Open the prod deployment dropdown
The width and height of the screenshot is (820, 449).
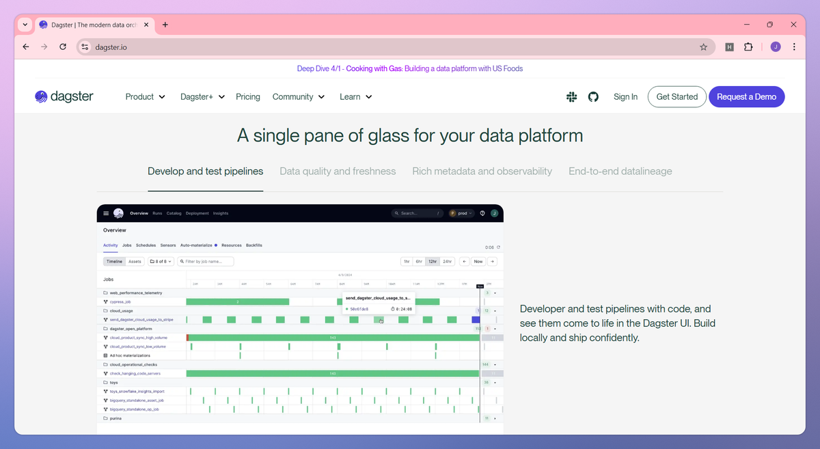461,213
